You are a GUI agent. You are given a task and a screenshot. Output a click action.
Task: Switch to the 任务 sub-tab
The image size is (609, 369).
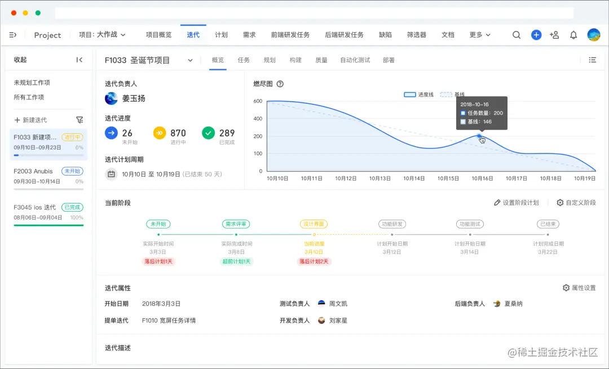[x=244, y=60]
